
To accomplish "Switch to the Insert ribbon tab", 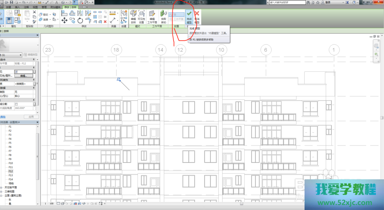I will click(x=17, y=7).
